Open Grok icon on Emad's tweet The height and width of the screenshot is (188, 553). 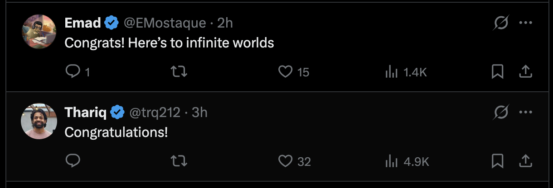(501, 23)
